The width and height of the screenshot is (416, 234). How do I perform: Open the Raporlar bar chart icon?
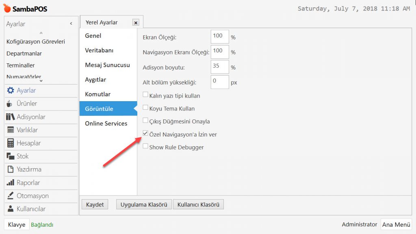coord(11,183)
